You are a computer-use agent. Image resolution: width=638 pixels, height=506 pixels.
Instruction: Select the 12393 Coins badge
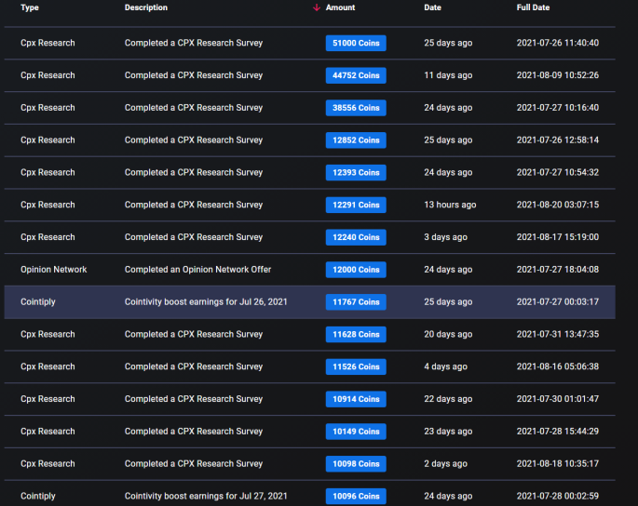click(x=356, y=173)
